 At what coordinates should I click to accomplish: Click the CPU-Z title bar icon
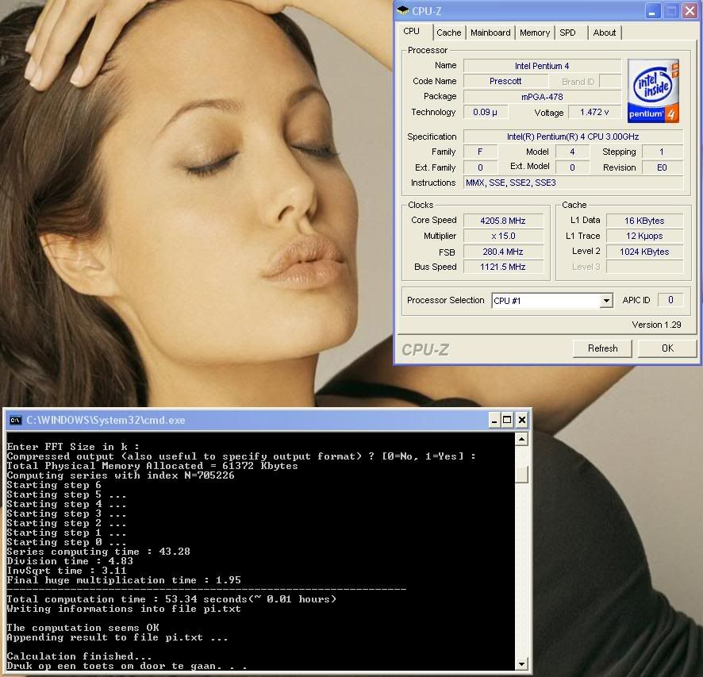(403, 10)
